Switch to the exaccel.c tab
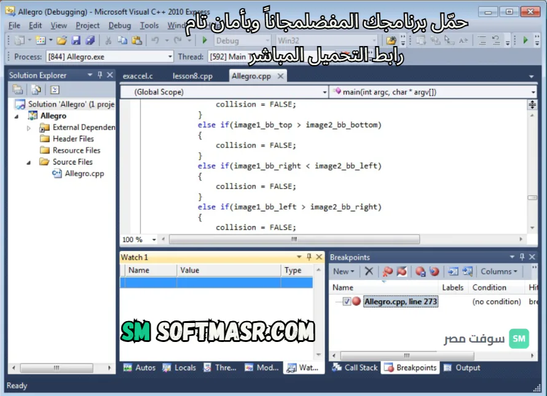Viewport: 547px width, 396px height. pyautogui.click(x=138, y=76)
